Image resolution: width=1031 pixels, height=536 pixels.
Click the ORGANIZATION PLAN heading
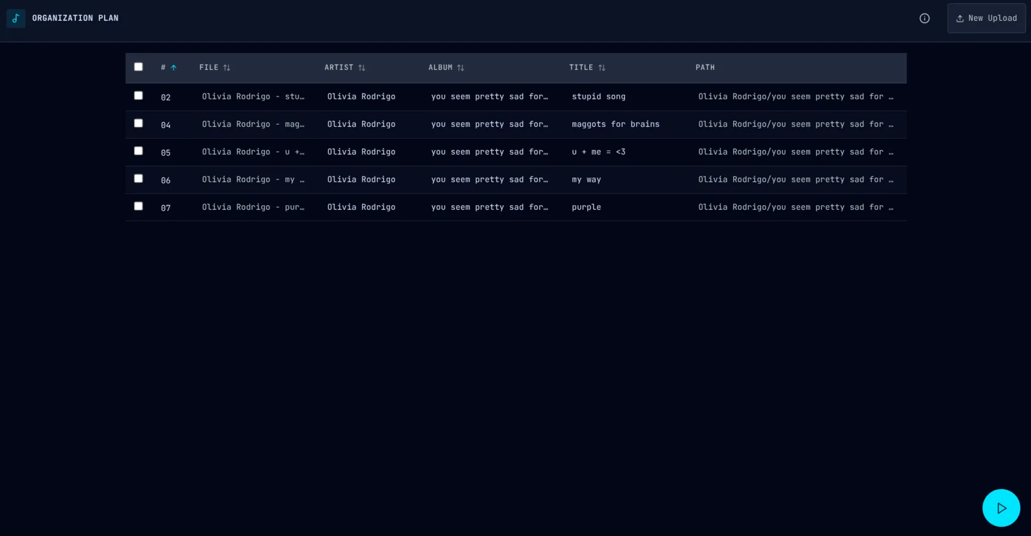[x=75, y=18]
